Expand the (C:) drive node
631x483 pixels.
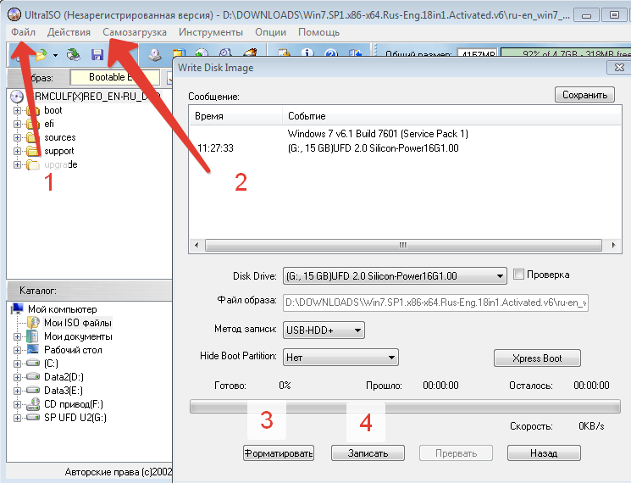coord(17,364)
